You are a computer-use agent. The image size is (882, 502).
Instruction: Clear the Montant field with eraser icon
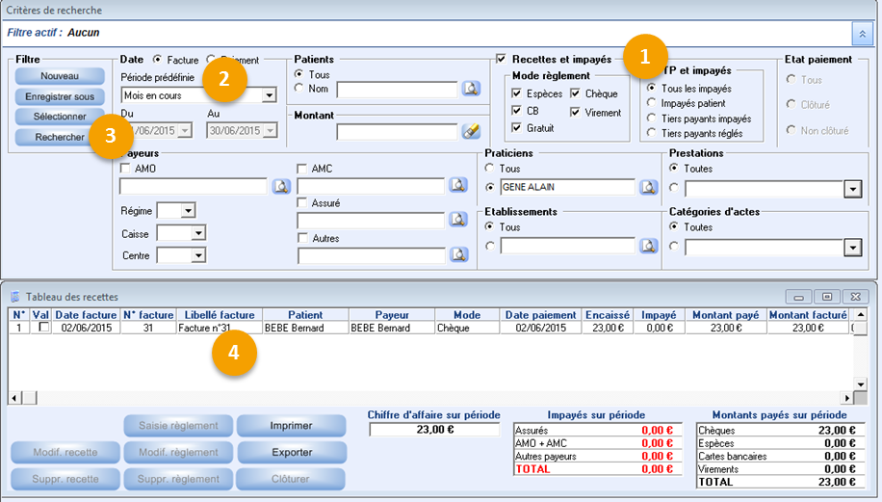point(471,131)
